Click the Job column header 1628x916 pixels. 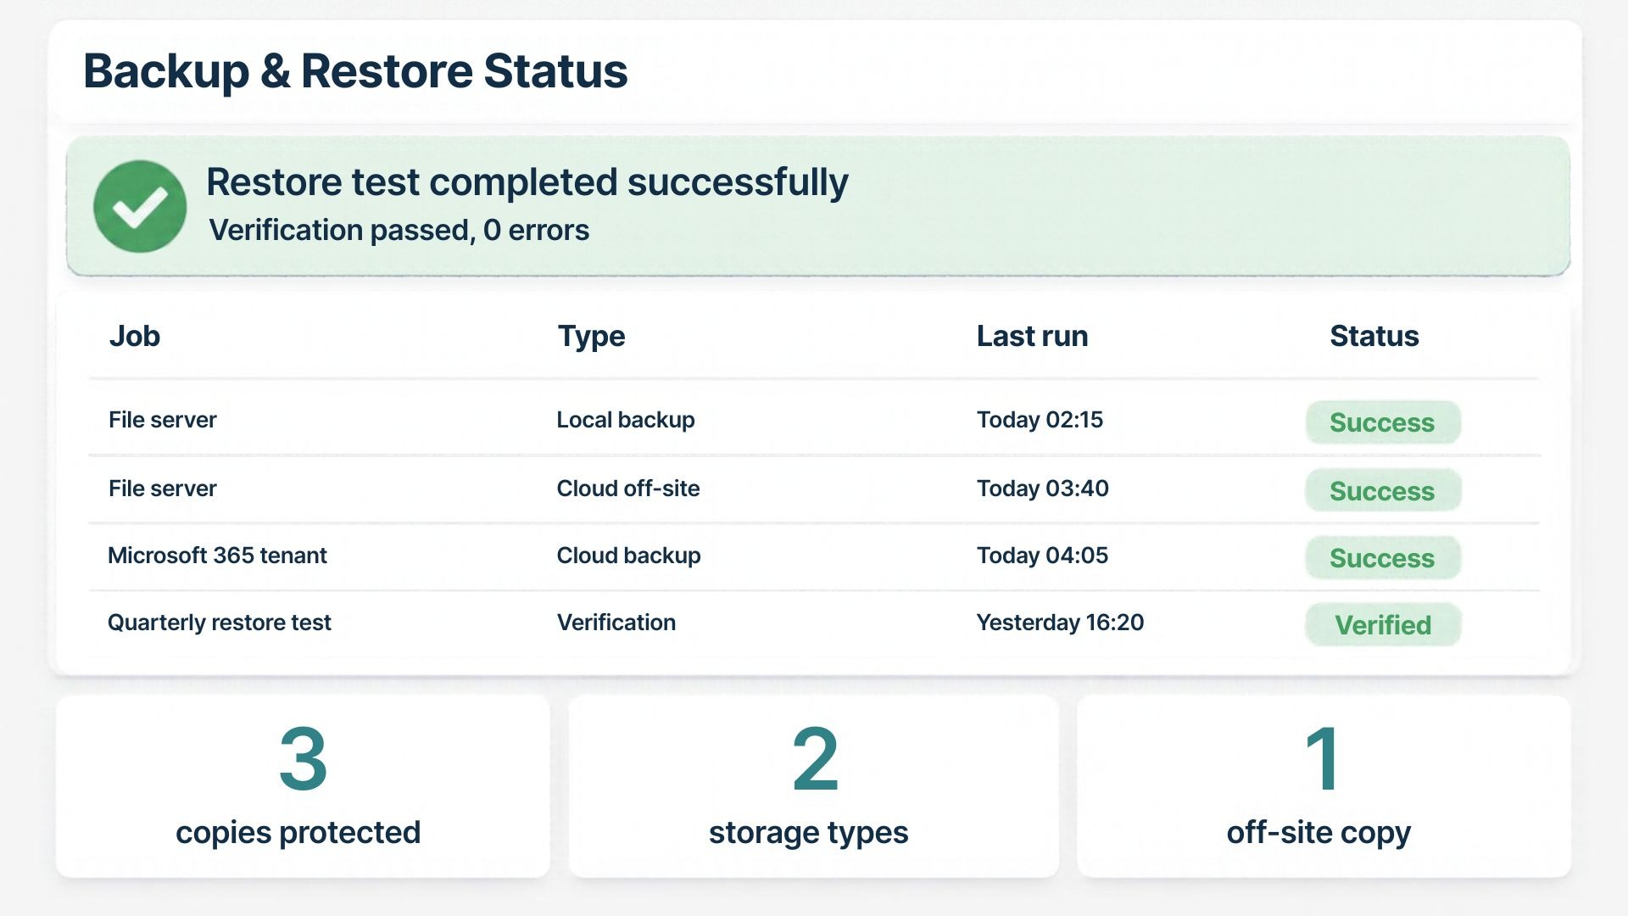tap(135, 337)
